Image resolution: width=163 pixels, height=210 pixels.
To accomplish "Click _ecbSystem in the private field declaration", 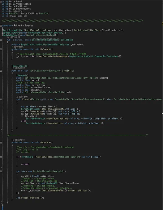I will (x=77, y=44).
